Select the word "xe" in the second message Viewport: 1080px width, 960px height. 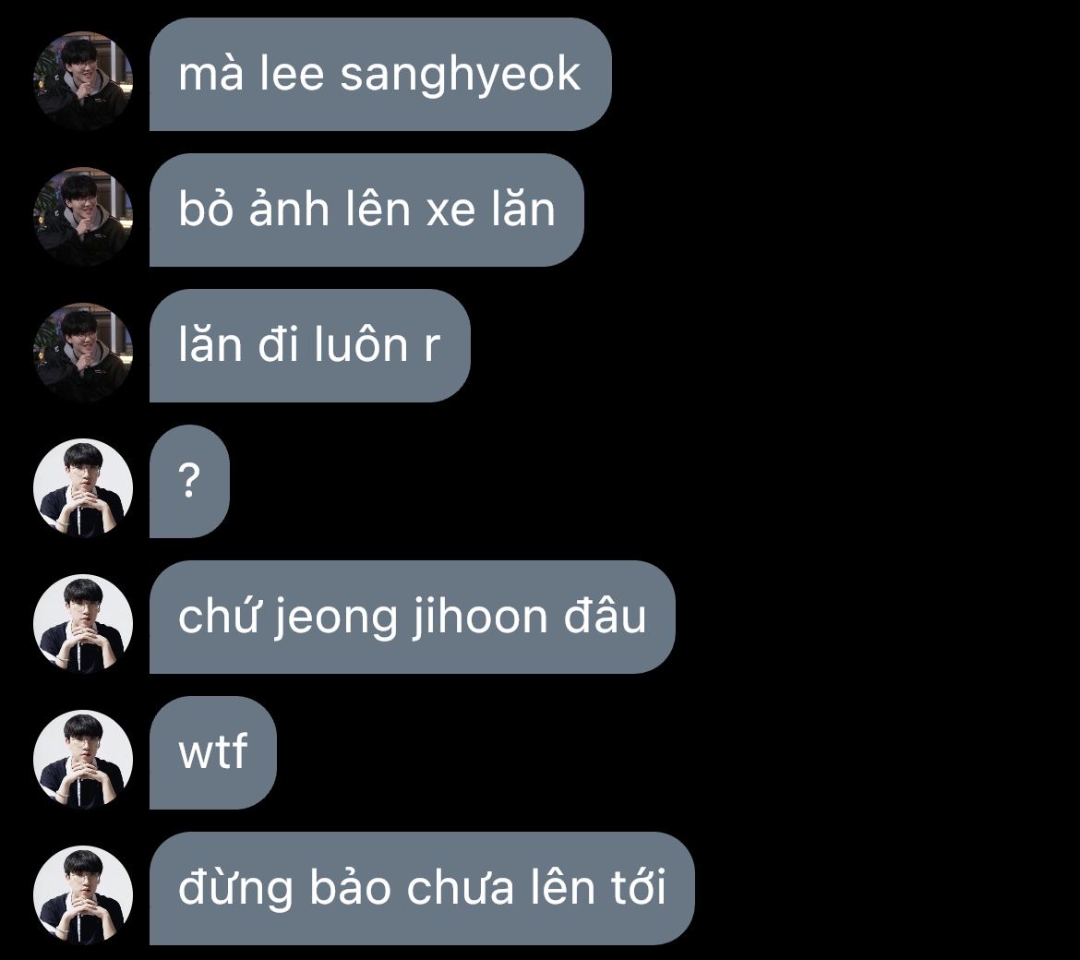(x=451, y=210)
